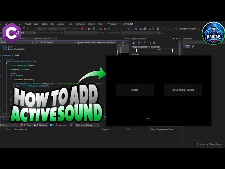Click the Search box in the title bar

coord(113,24)
